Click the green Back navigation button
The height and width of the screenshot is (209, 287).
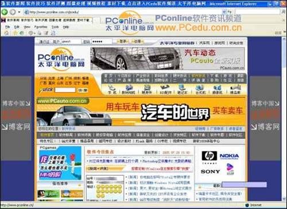[4, 12]
